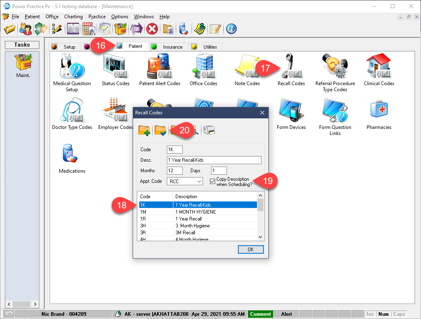Open Medical Question Setup
Screen dimensions: 421x319
tap(72, 73)
